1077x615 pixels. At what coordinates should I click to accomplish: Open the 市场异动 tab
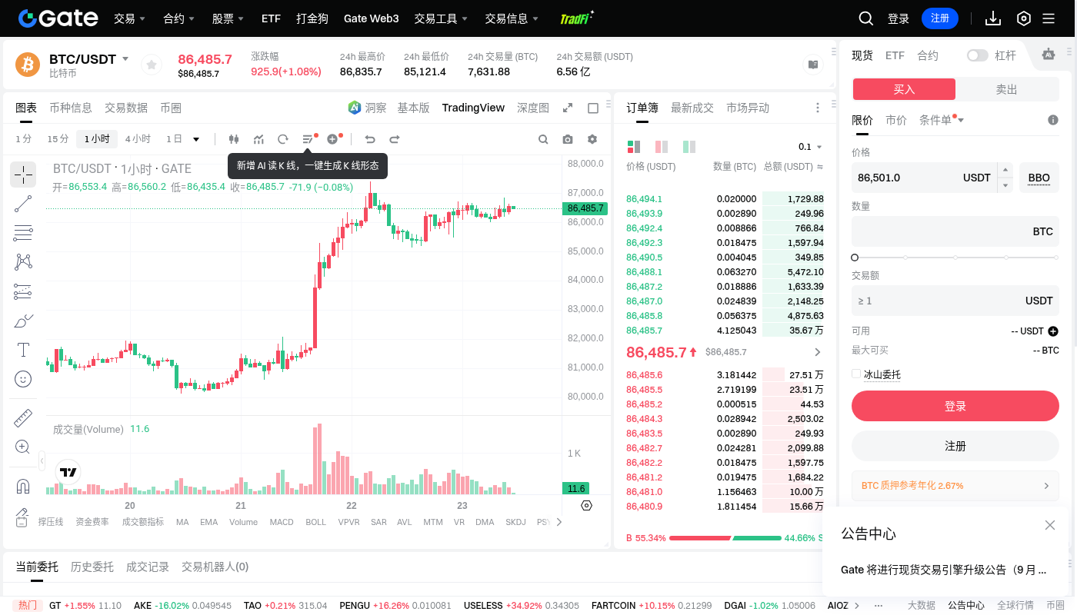748,108
